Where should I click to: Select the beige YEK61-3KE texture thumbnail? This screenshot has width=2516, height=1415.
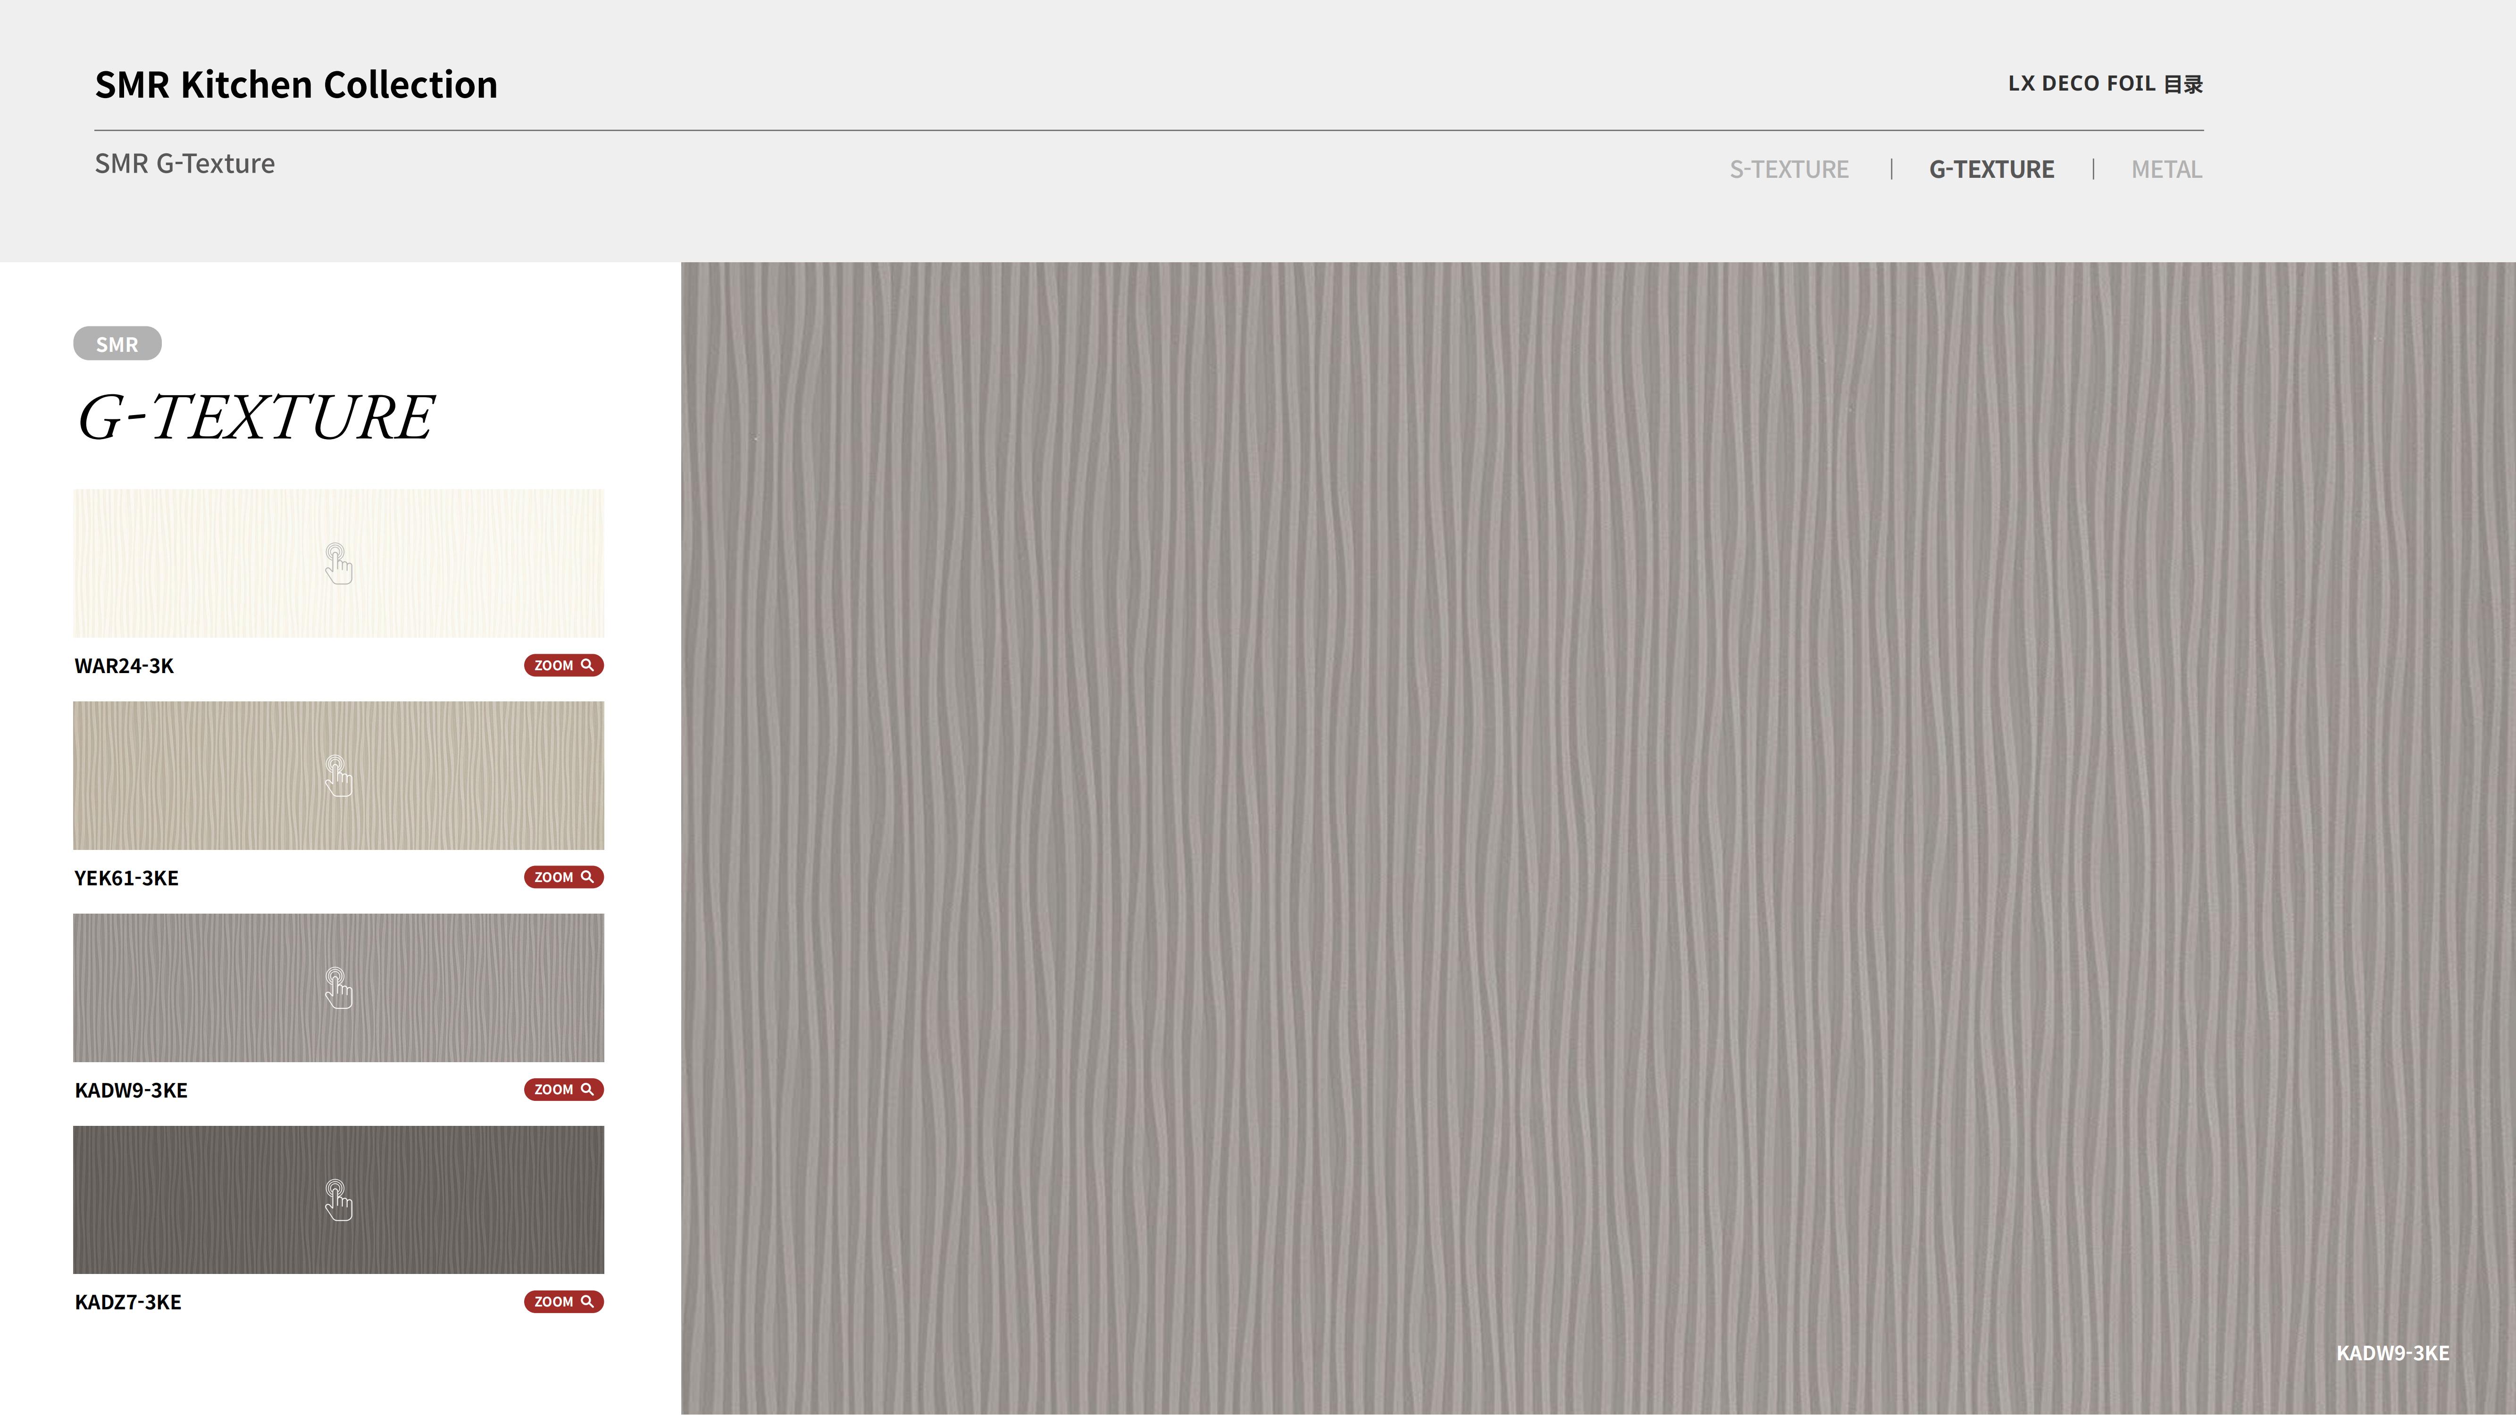195,775
